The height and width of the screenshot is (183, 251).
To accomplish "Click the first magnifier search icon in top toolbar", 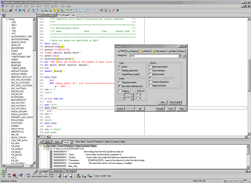I will tap(42, 10).
